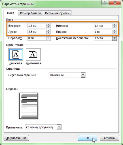Click the Отмена button
Image resolution: width=123 pixels, height=145 pixels.
coord(109,138)
